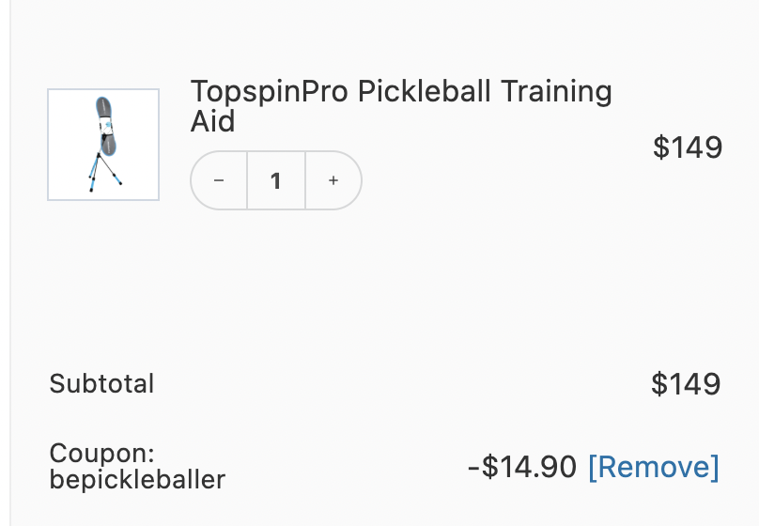Click blank area right of the quantity stepper

[488, 188]
